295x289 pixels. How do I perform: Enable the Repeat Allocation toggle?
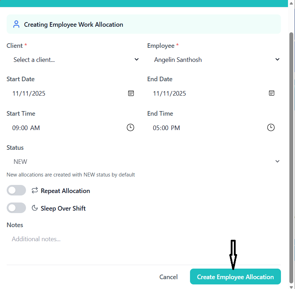click(x=16, y=191)
